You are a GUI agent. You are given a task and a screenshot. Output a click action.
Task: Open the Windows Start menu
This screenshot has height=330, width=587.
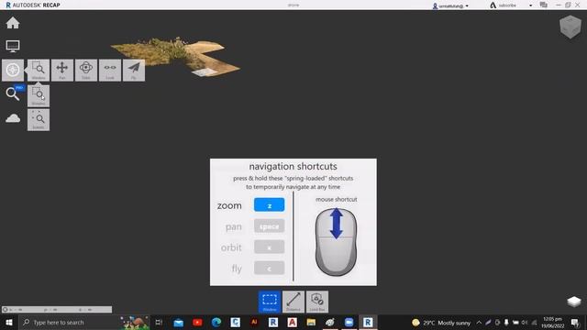point(9,322)
